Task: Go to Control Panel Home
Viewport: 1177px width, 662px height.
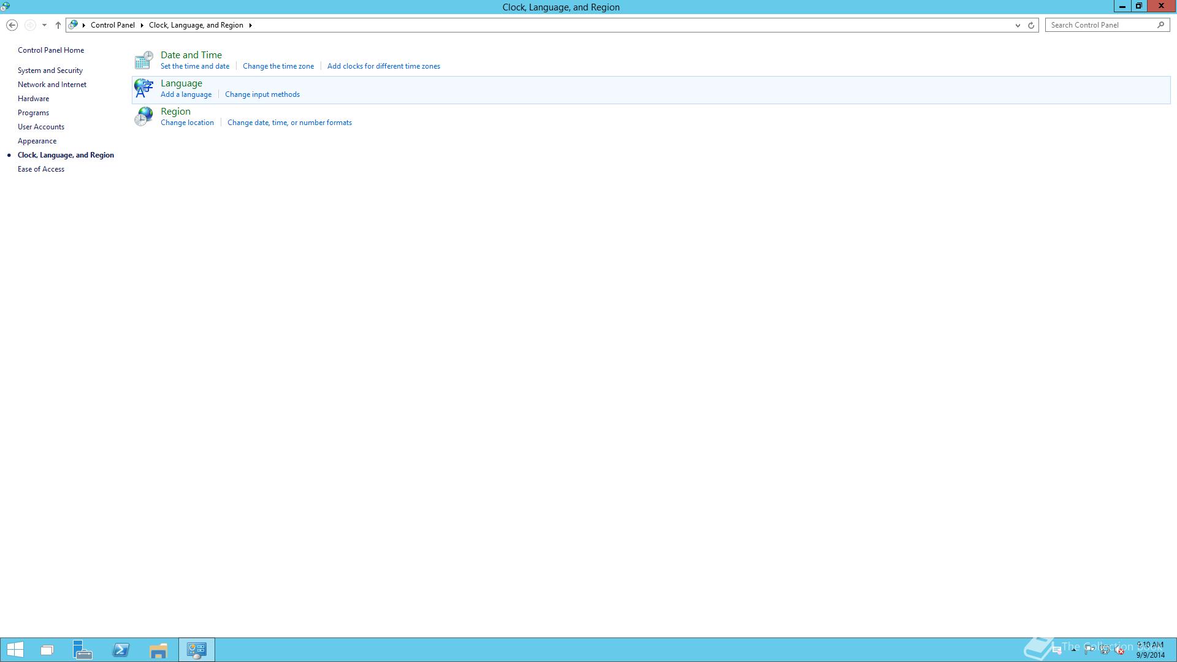Action: [51, 50]
